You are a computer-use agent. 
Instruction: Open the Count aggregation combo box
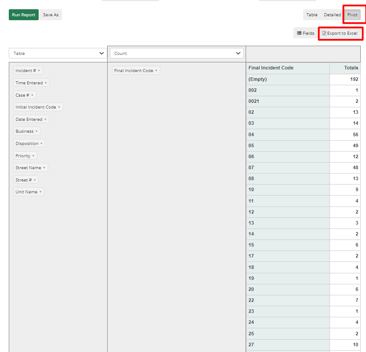click(x=177, y=53)
